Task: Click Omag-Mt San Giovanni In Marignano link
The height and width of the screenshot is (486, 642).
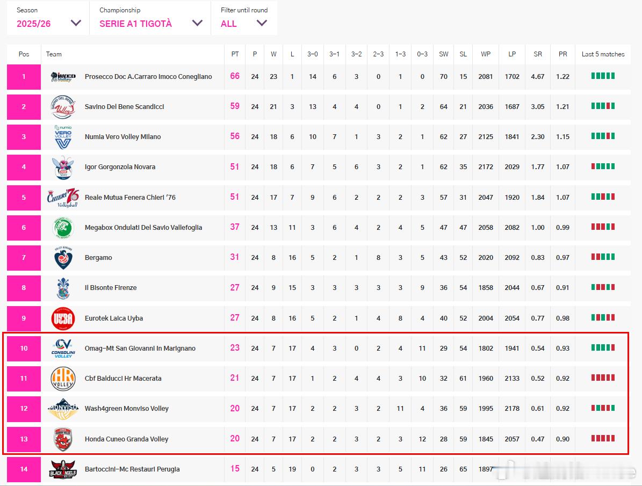Action: (x=140, y=349)
